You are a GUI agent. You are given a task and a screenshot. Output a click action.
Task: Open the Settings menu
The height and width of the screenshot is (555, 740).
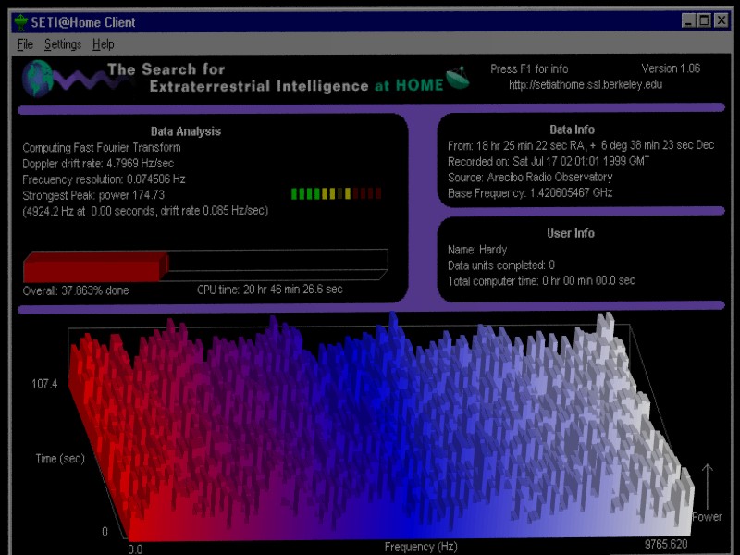(63, 44)
